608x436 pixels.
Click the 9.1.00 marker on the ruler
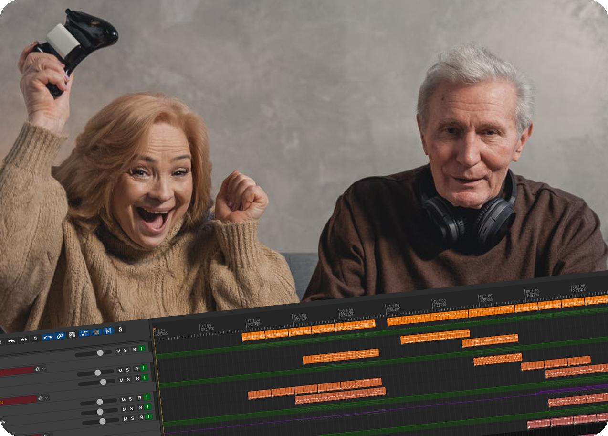click(x=206, y=325)
